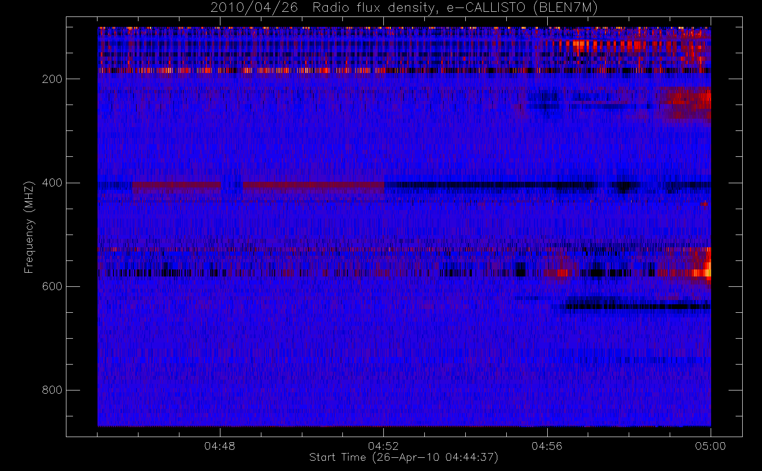
Task: Click the 200 frequency tick label
Action: 52,79
